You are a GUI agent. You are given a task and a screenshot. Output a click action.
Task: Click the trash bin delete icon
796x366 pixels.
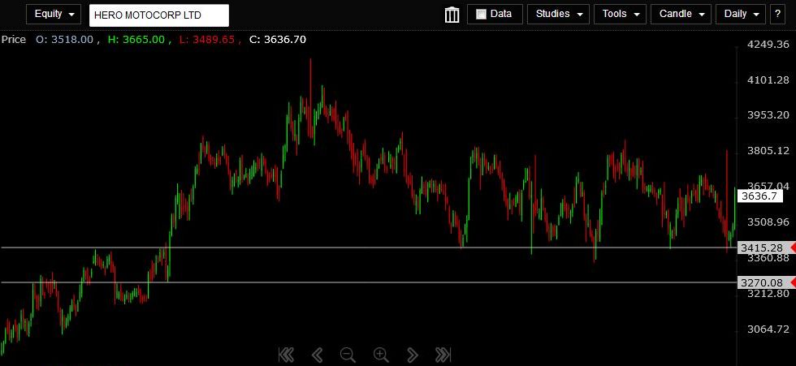click(452, 15)
